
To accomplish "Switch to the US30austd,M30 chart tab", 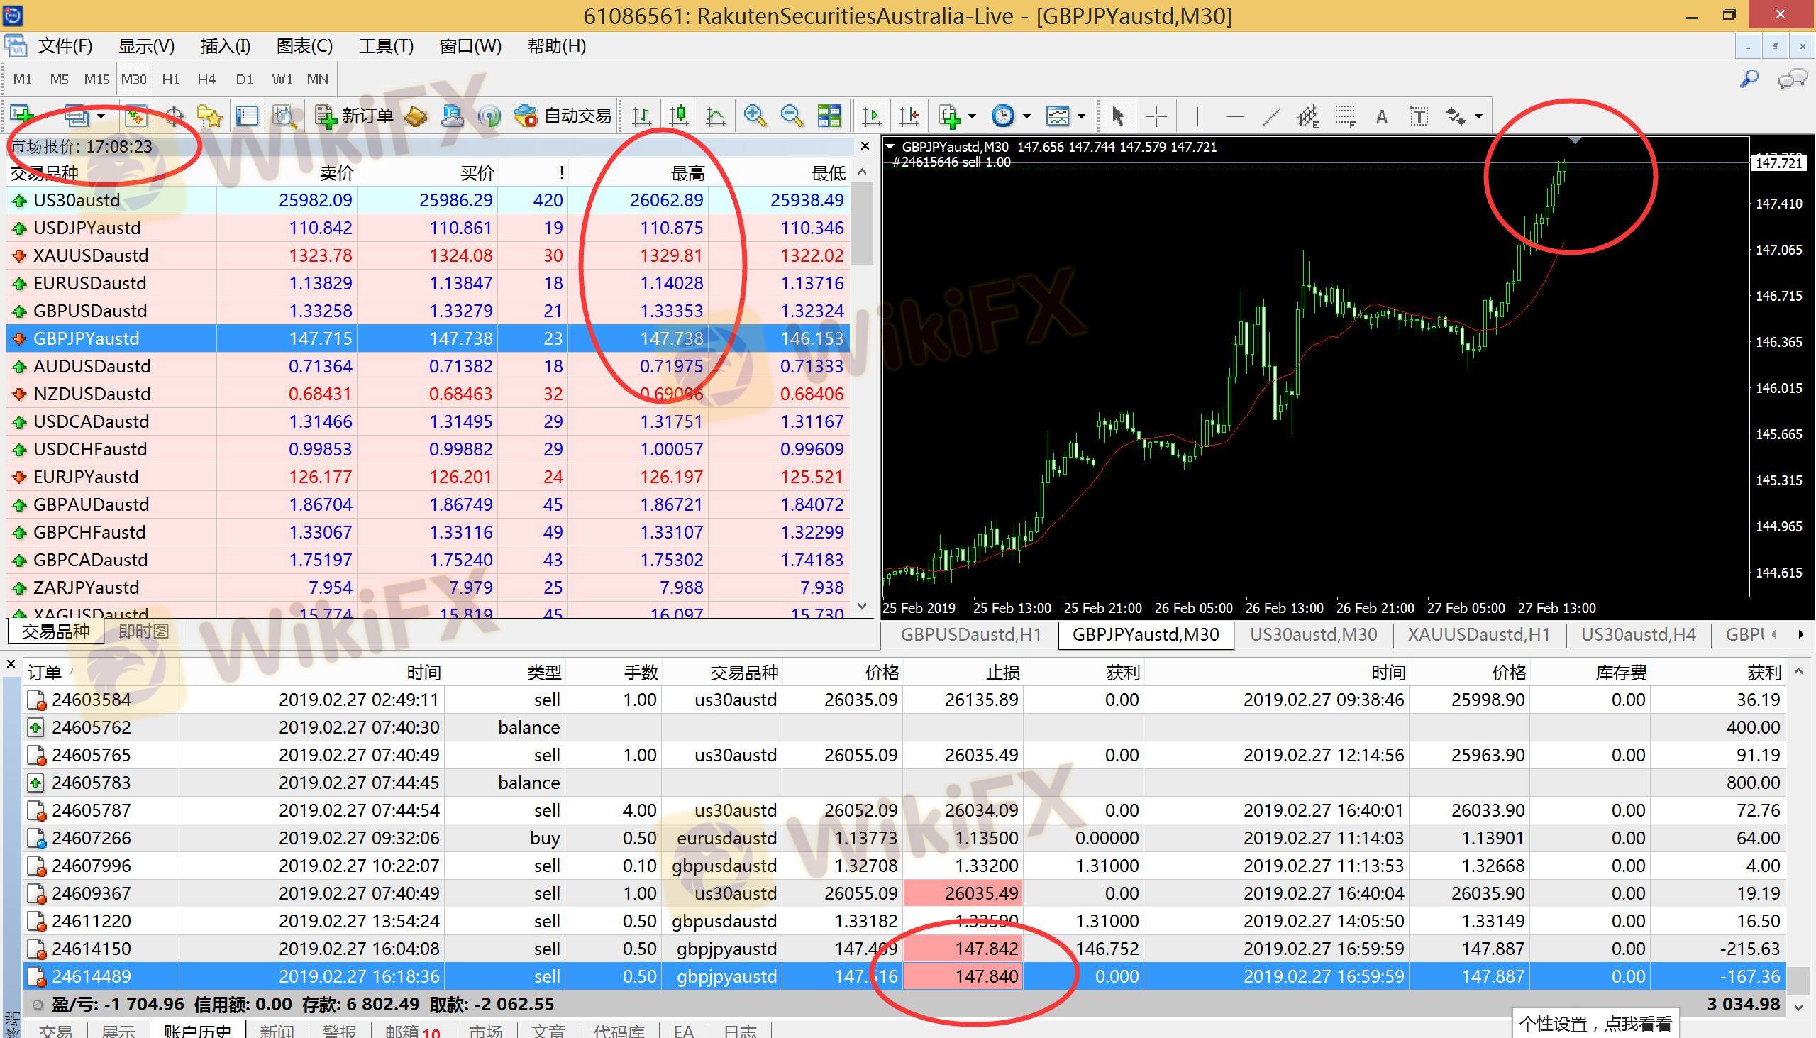I will point(1314,634).
